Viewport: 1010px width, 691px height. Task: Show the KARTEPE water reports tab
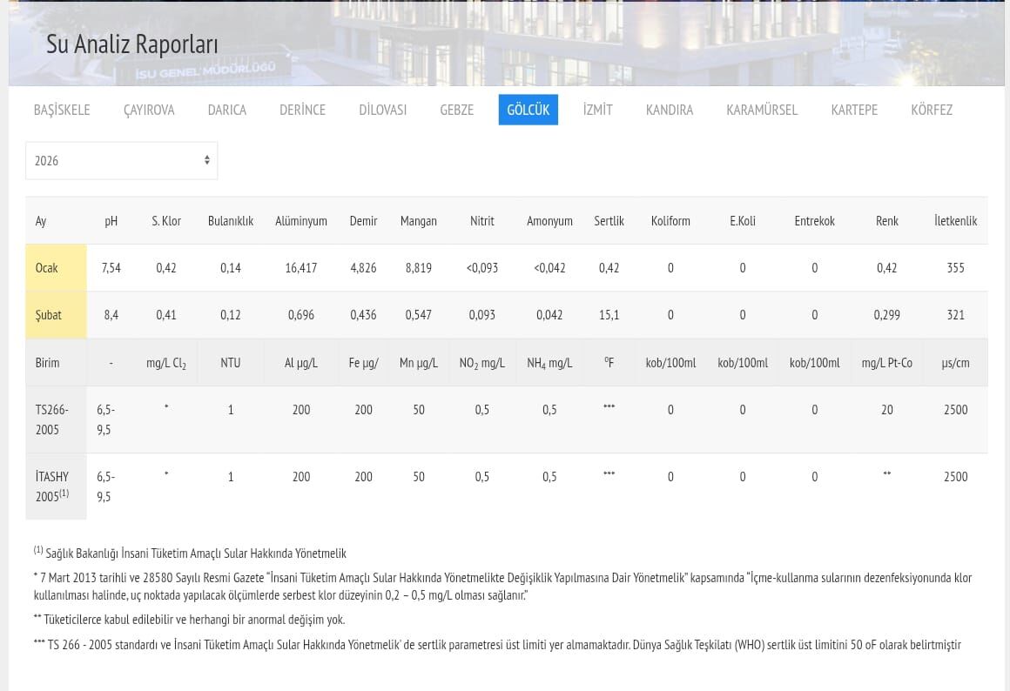point(853,110)
